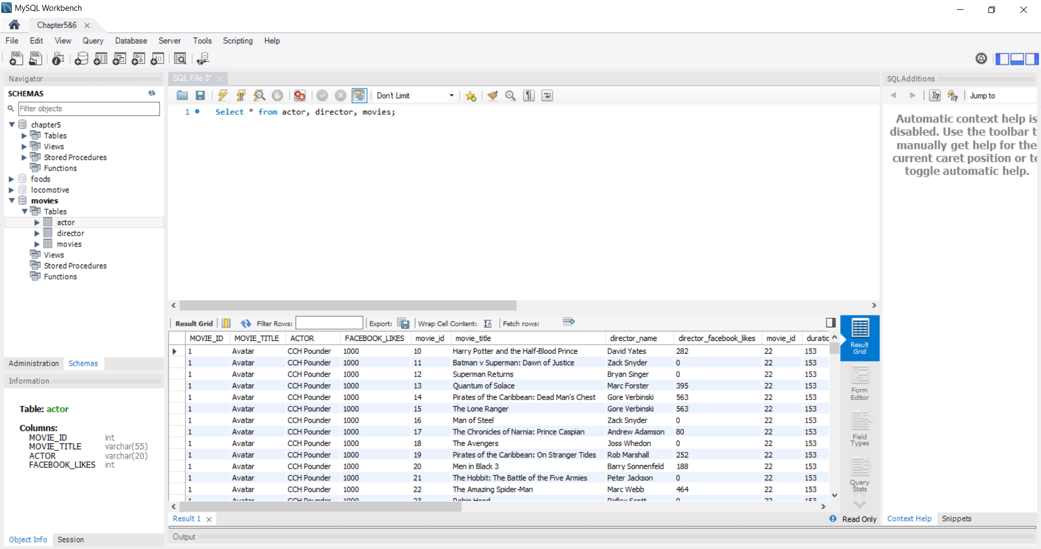Open the Administration tab

[34, 363]
